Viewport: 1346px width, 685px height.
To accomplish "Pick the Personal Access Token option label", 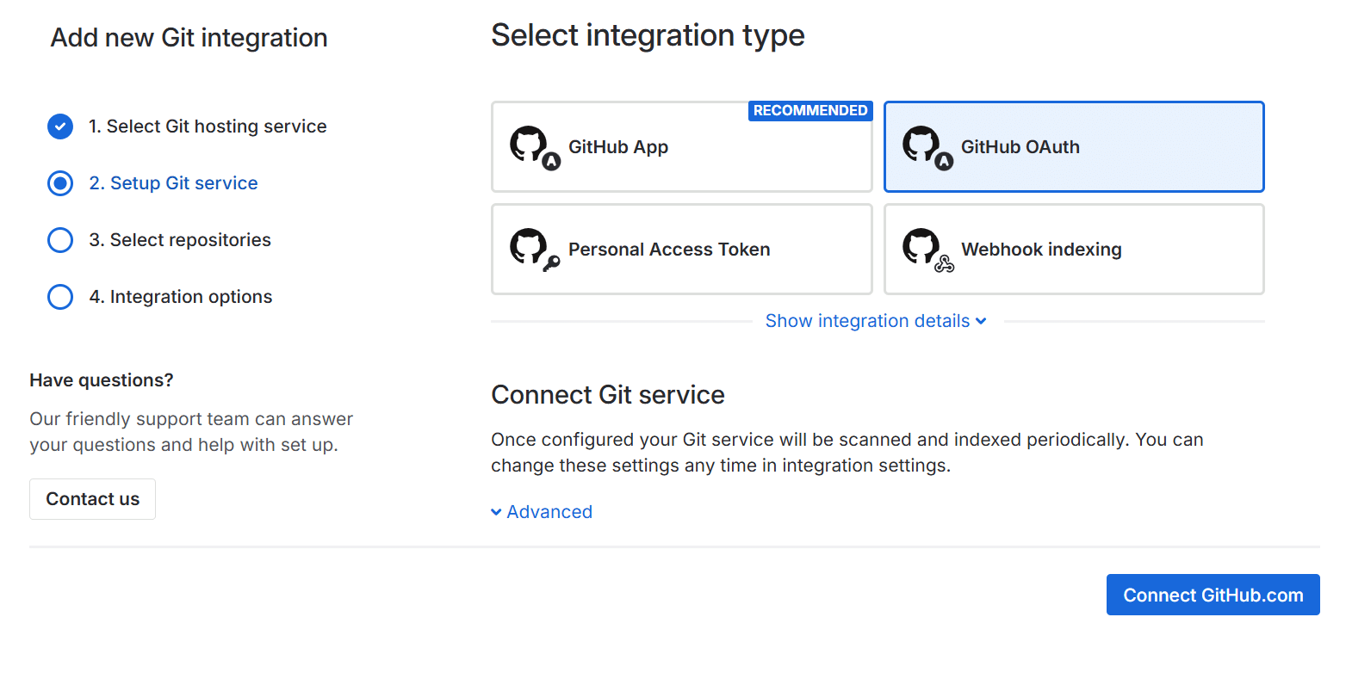I will tap(669, 250).
